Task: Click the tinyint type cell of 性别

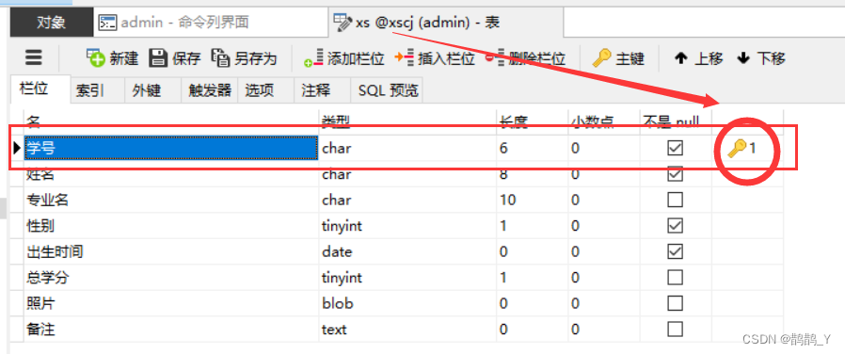Action: [x=407, y=226]
